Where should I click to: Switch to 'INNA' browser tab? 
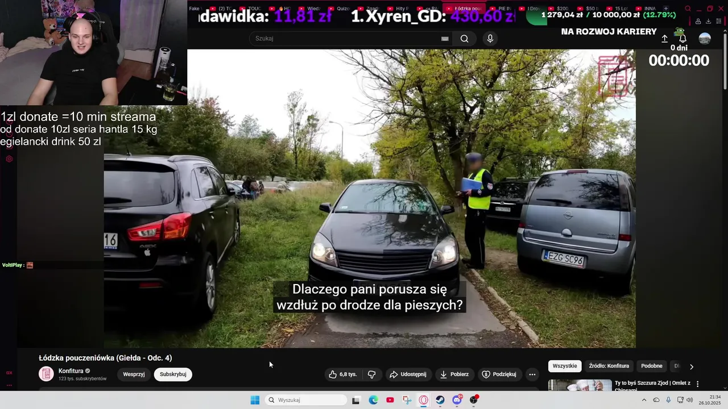click(646, 9)
